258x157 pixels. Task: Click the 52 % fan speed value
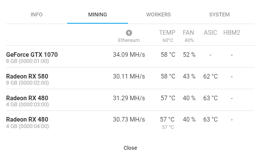(x=189, y=54)
